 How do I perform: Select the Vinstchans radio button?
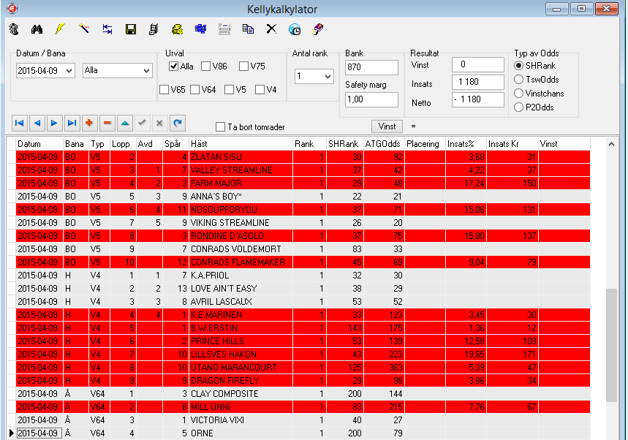[x=518, y=94]
